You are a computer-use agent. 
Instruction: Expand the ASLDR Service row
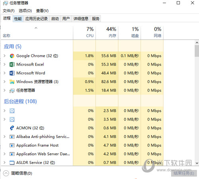(x=4, y=162)
